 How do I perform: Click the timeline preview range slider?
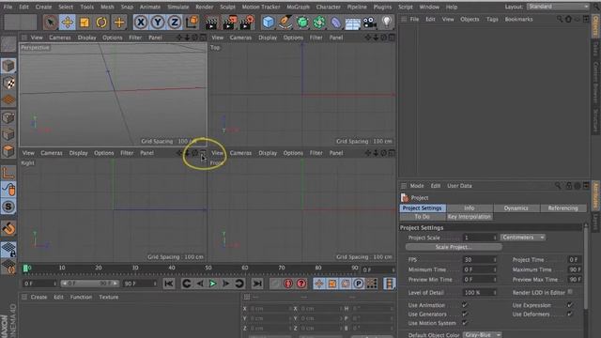pos(90,284)
